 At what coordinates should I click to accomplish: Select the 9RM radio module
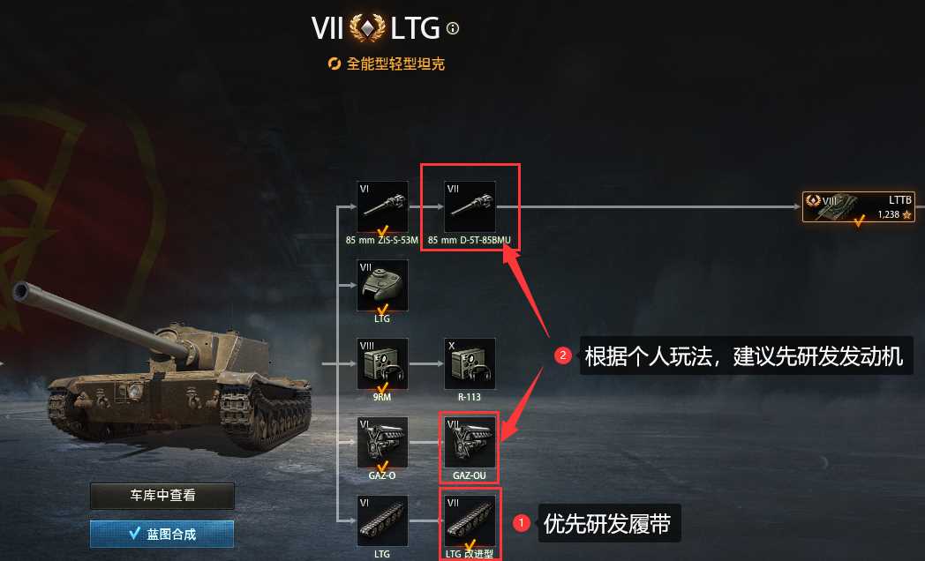pyautogui.click(x=382, y=363)
